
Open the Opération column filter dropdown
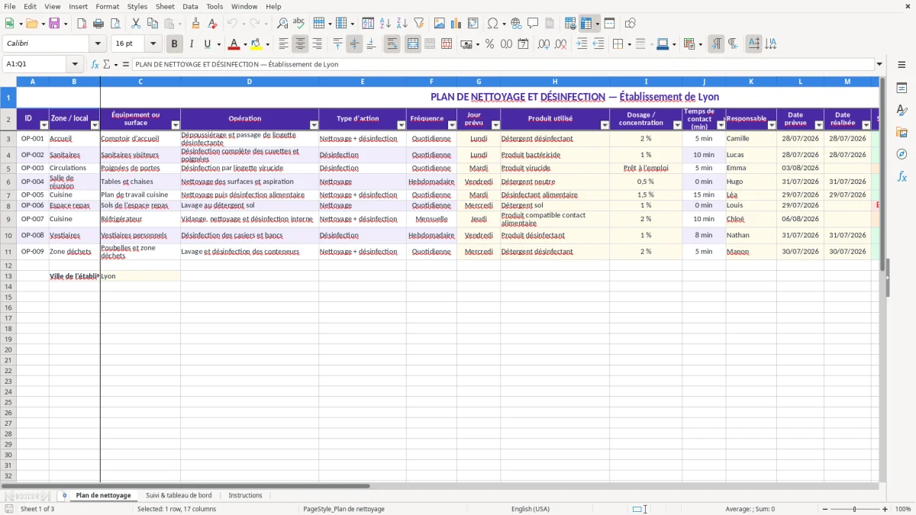click(x=314, y=125)
